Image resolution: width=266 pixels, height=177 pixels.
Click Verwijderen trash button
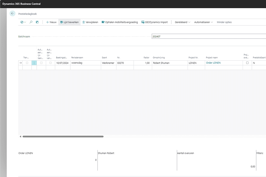pos(90,22)
